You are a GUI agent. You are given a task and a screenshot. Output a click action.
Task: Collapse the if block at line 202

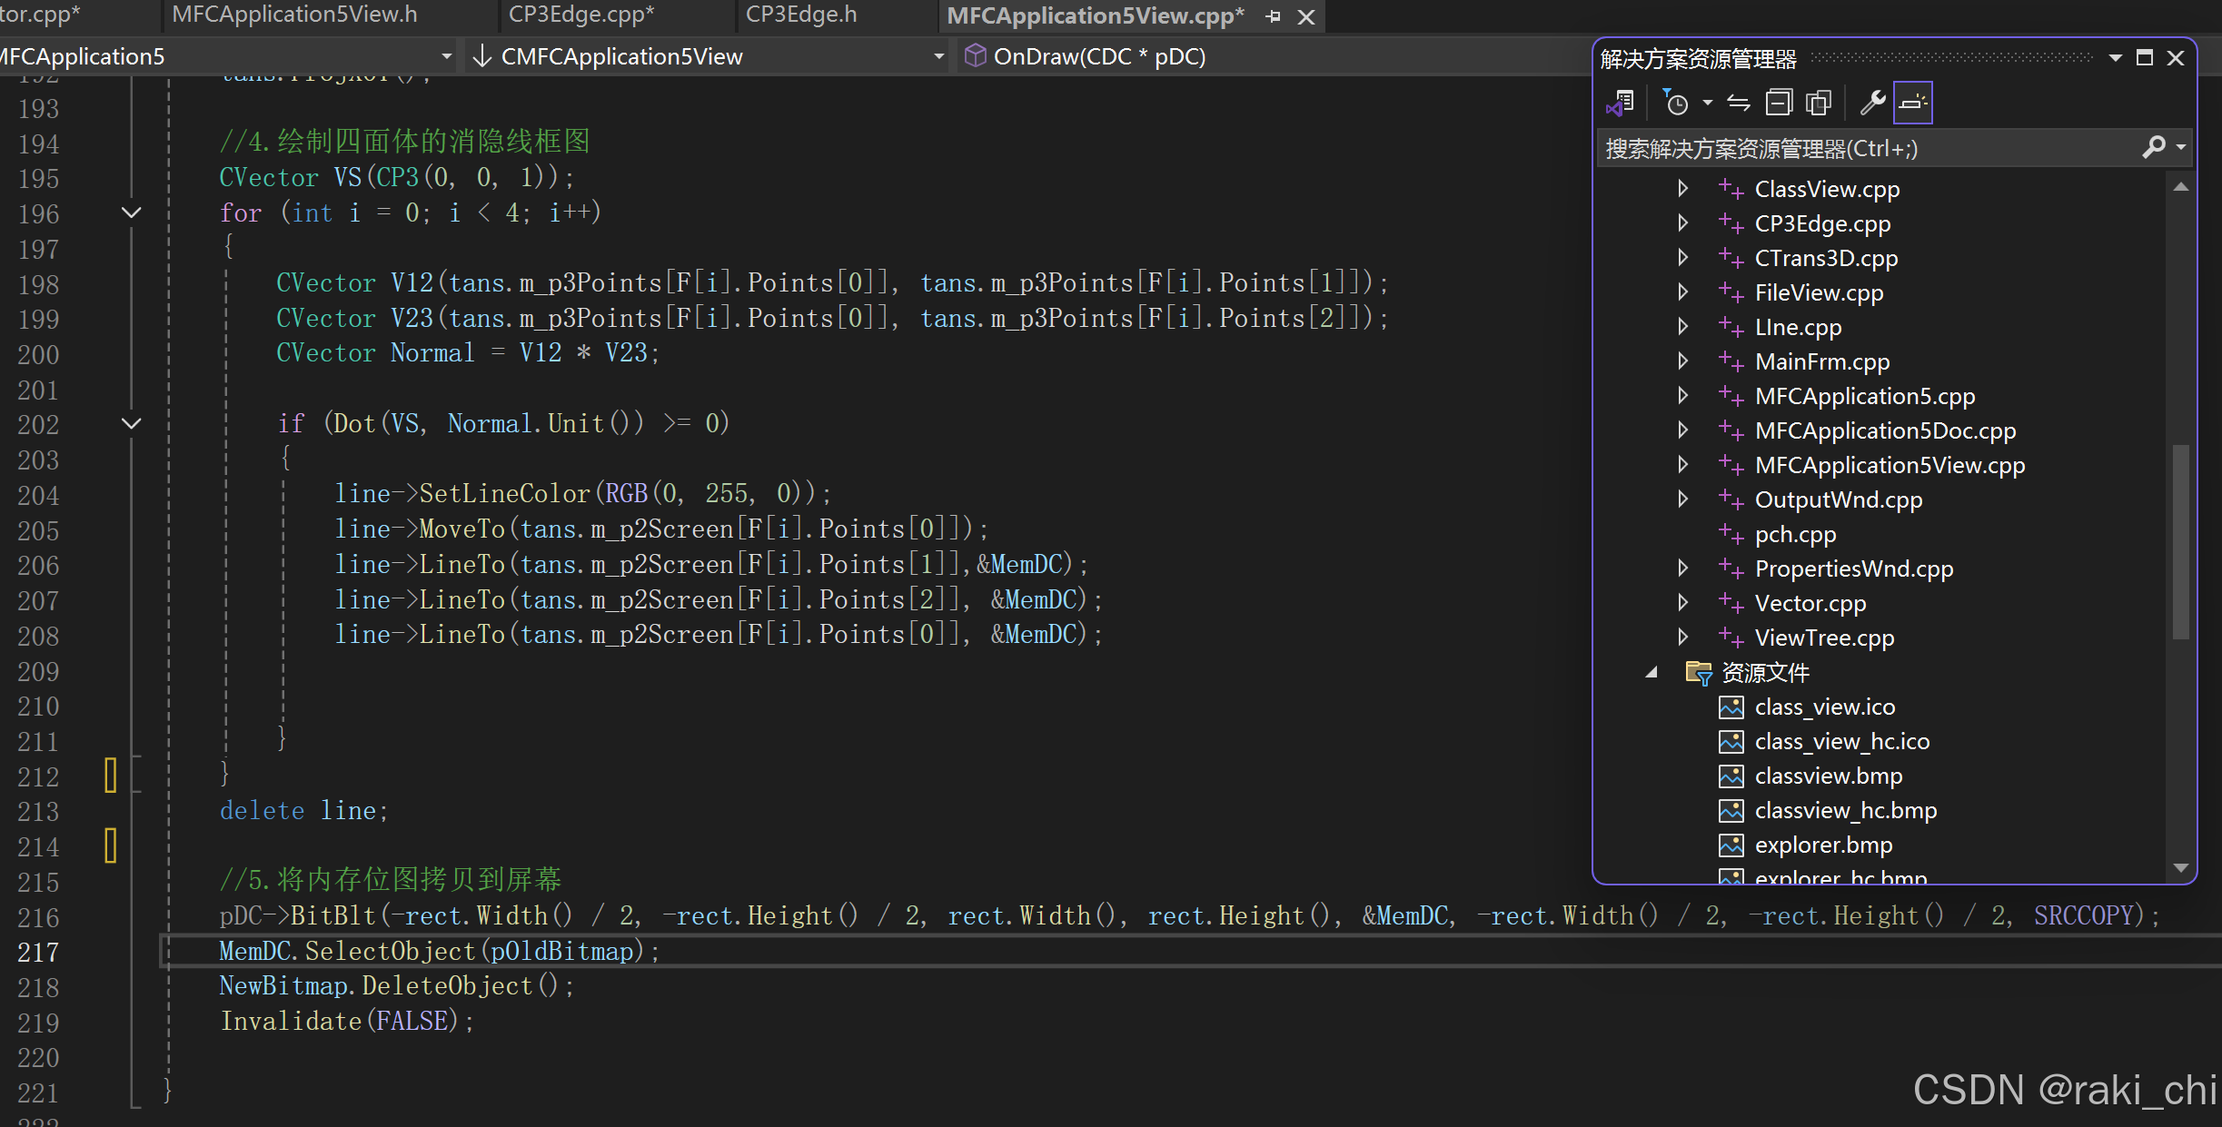[132, 423]
